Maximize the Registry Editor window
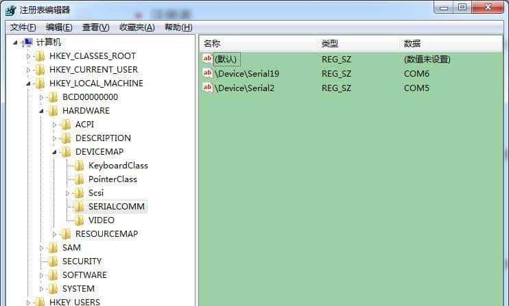Screen dimensions: 509x306 [x=462, y=7]
